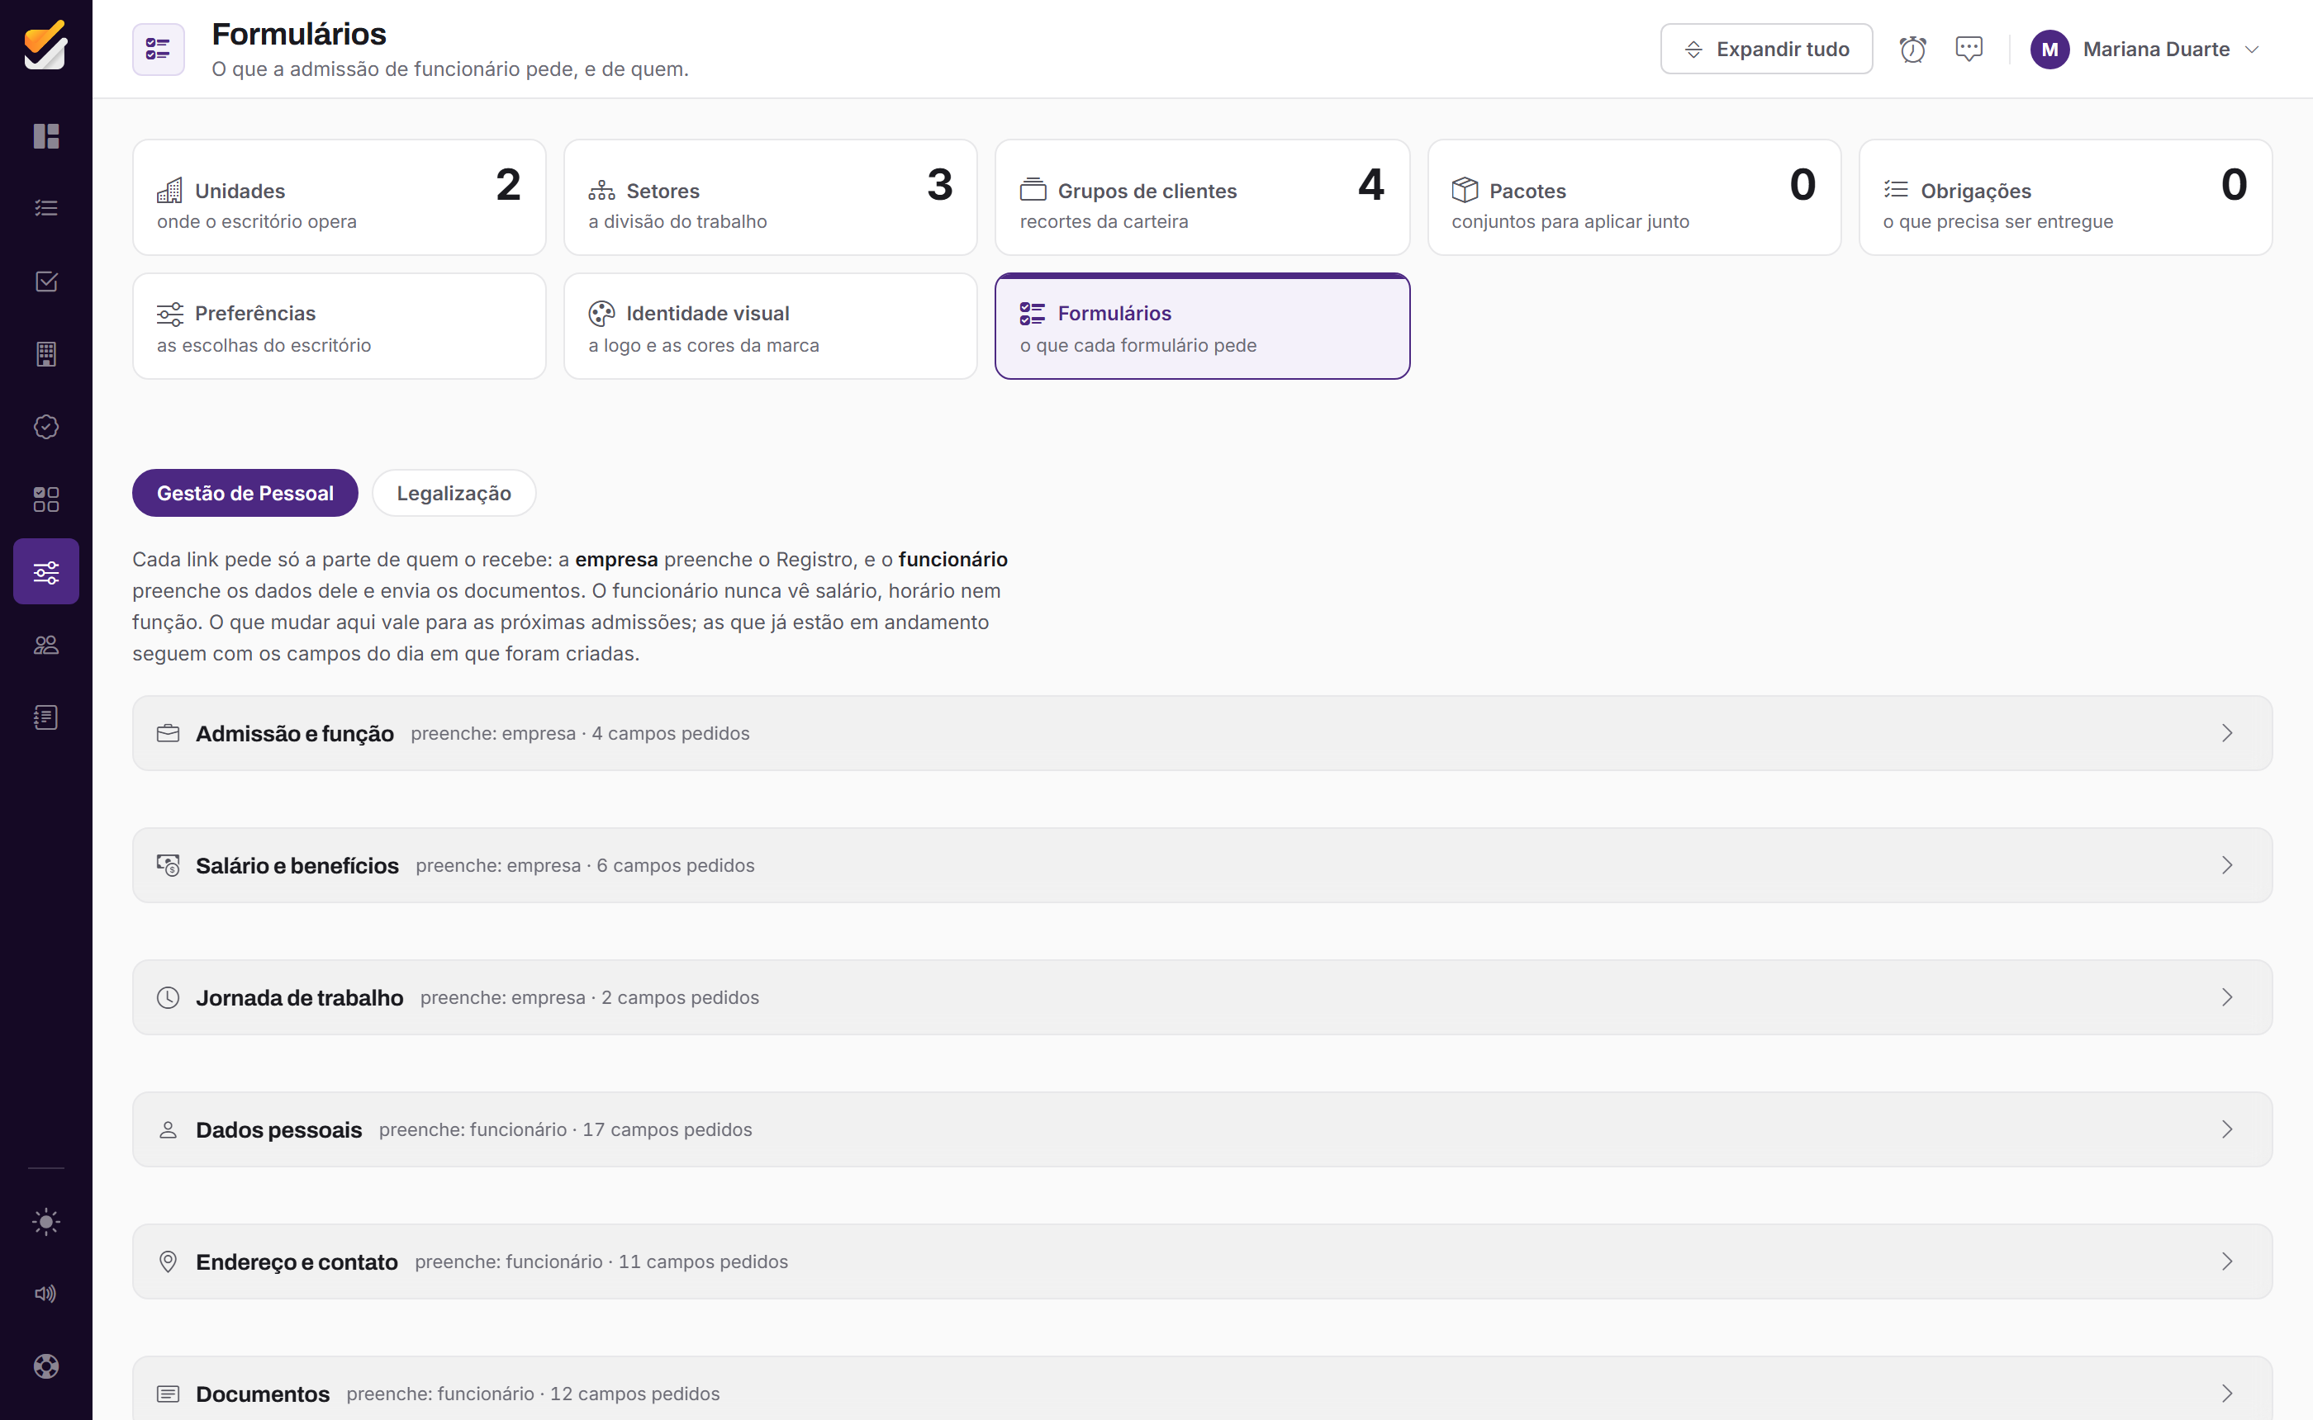Open the Unidades card
Screen dimensions: 2313x1420
tap(340, 197)
